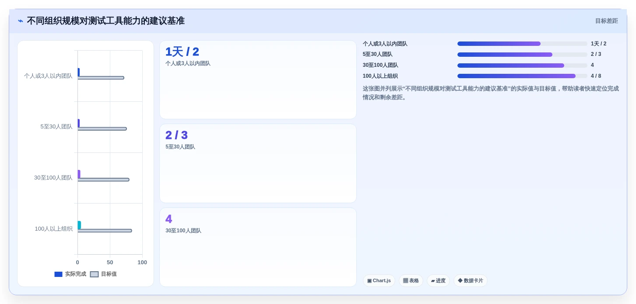Click the 个人或3人以内团队 progress bar
Image resolution: width=636 pixels, height=304 pixels.
click(x=522, y=44)
